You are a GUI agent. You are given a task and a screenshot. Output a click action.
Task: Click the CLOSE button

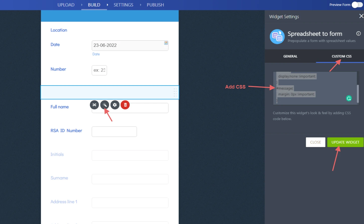point(315,142)
